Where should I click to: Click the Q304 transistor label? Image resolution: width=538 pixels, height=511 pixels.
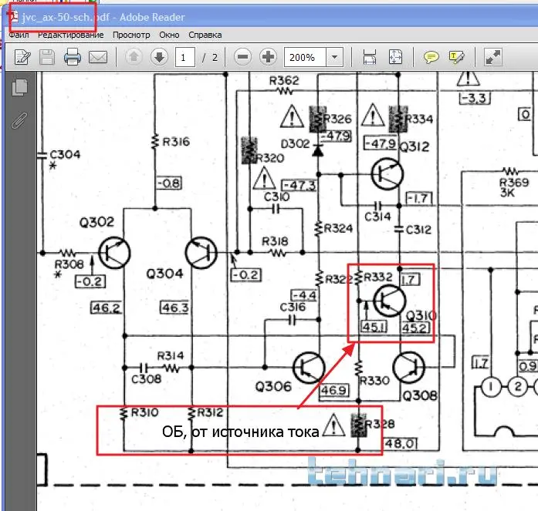pos(164,274)
